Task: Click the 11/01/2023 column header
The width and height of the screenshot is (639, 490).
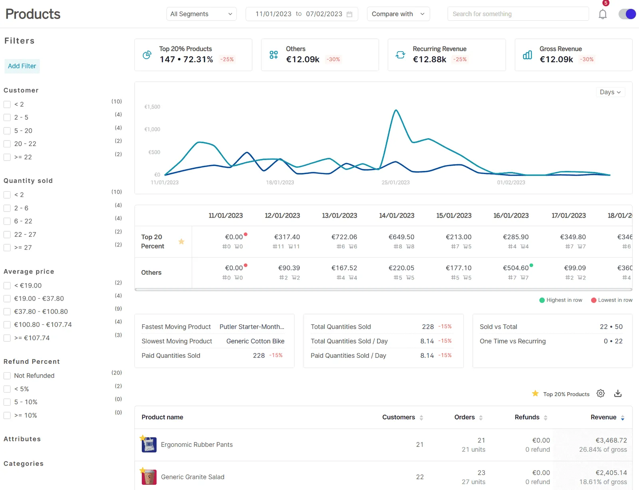Action: coord(226,216)
